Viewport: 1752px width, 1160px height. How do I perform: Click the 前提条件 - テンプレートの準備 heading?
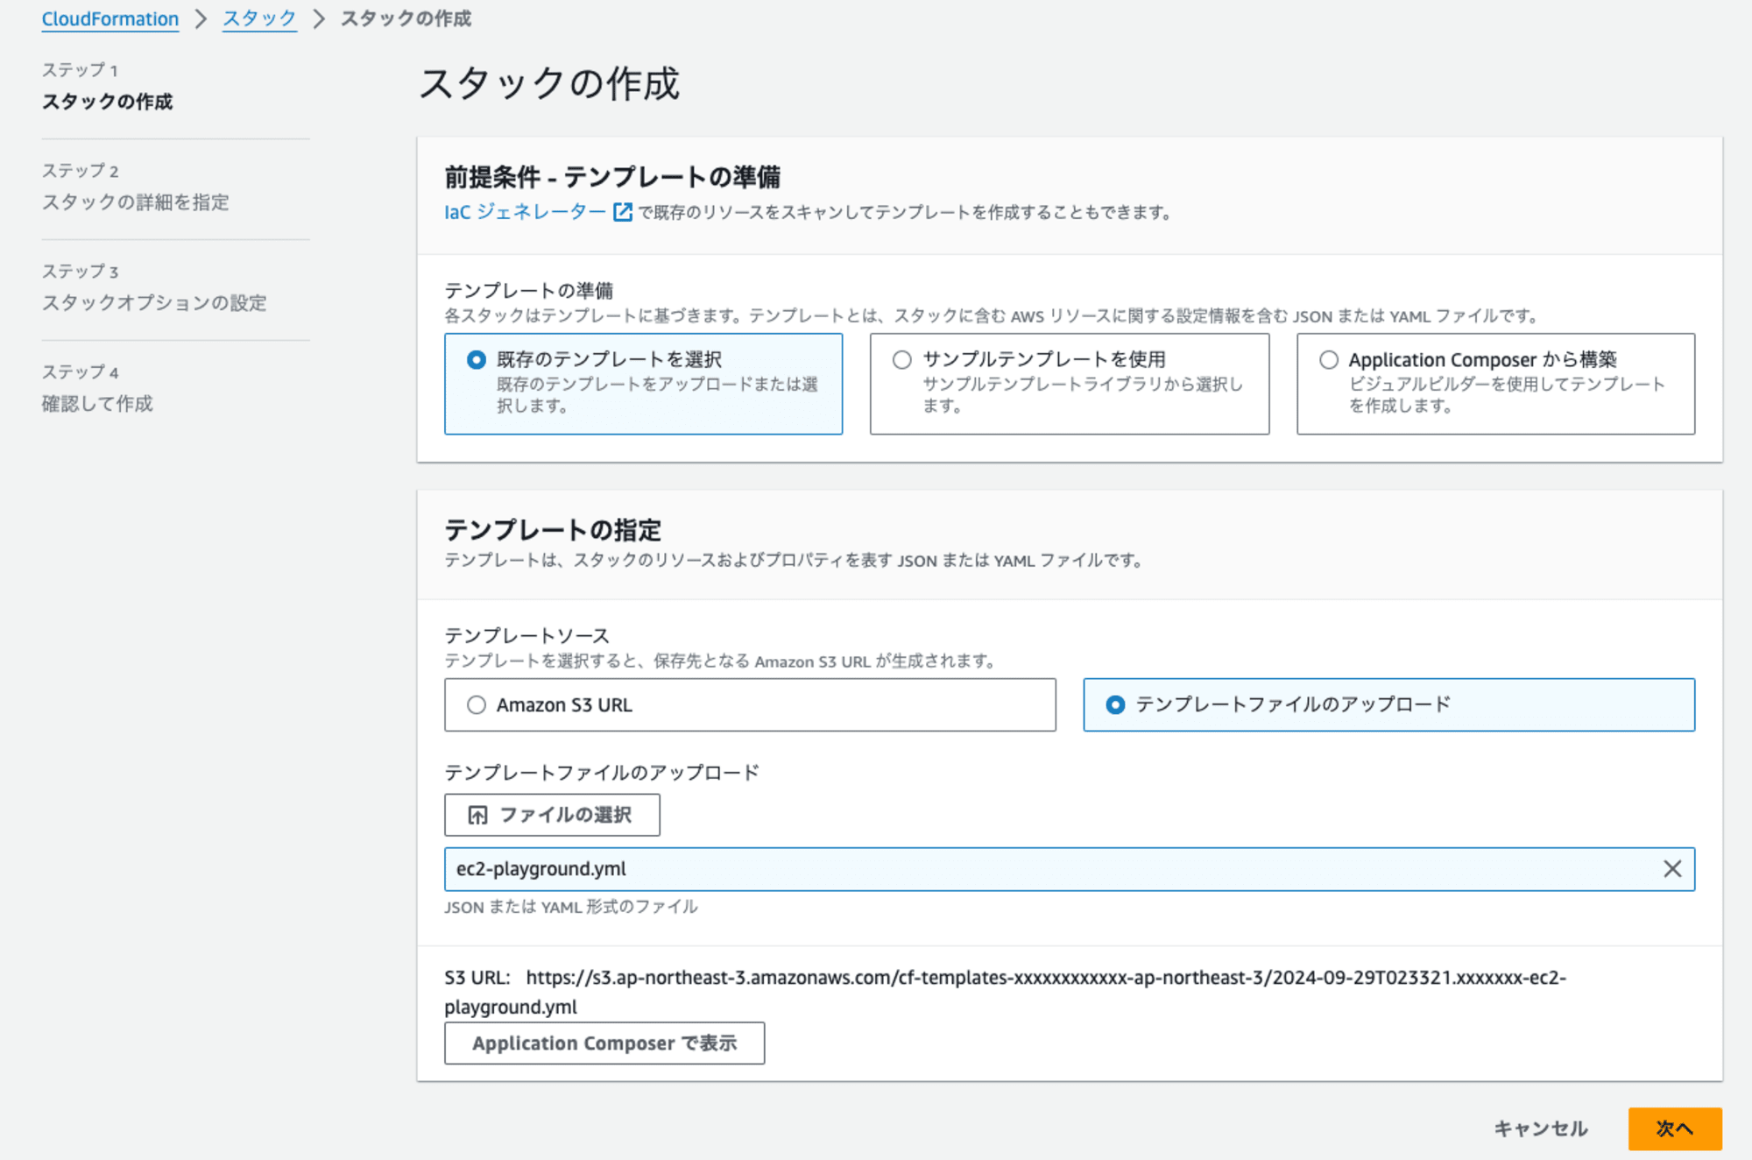click(x=612, y=178)
